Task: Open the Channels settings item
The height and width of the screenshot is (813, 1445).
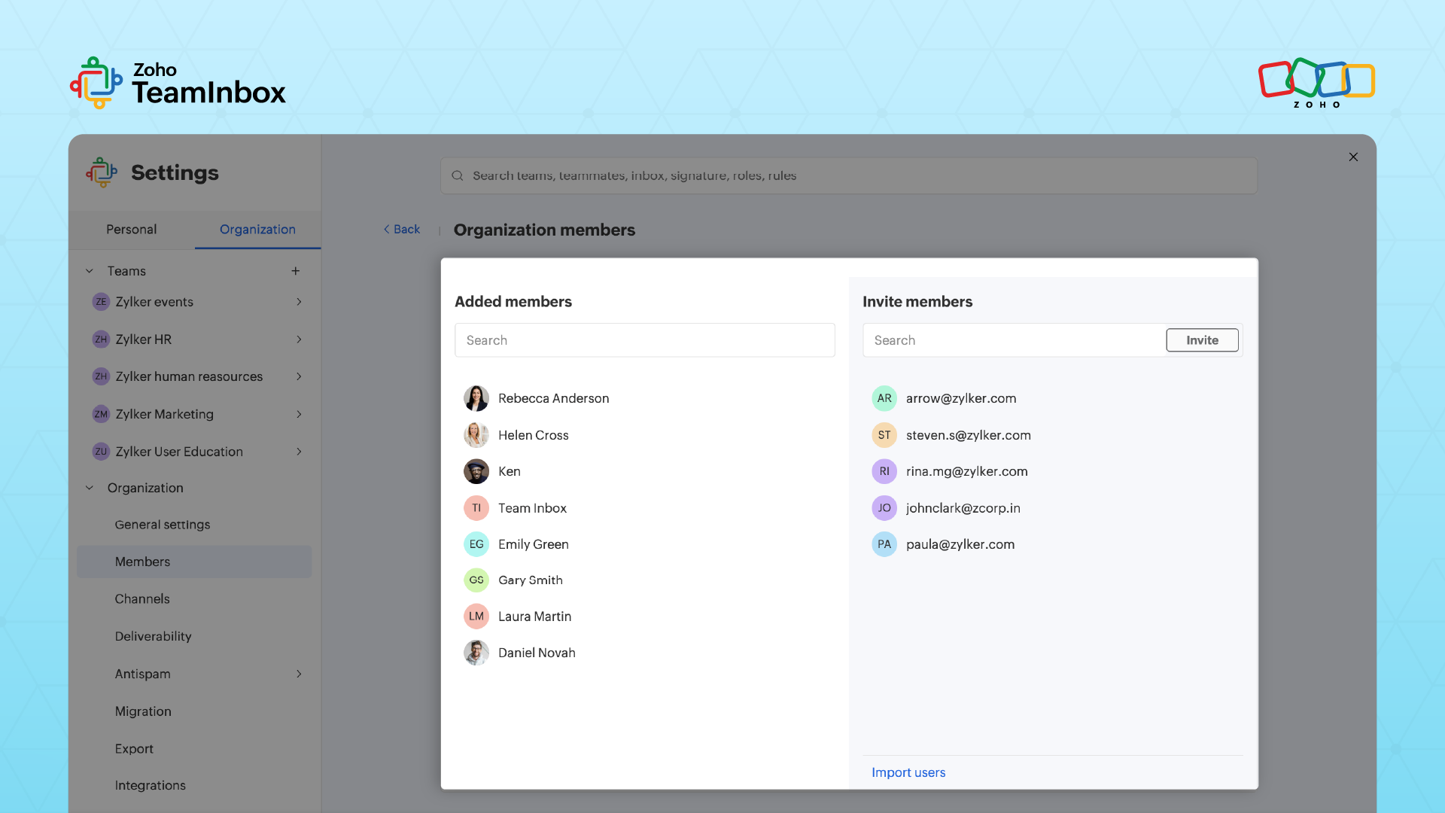Action: coord(142,599)
